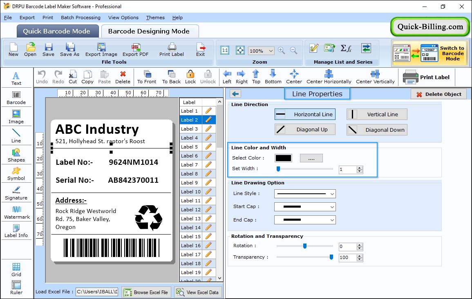Click the zoom out magnifier
This screenshot has height=299, width=472.
294,51
